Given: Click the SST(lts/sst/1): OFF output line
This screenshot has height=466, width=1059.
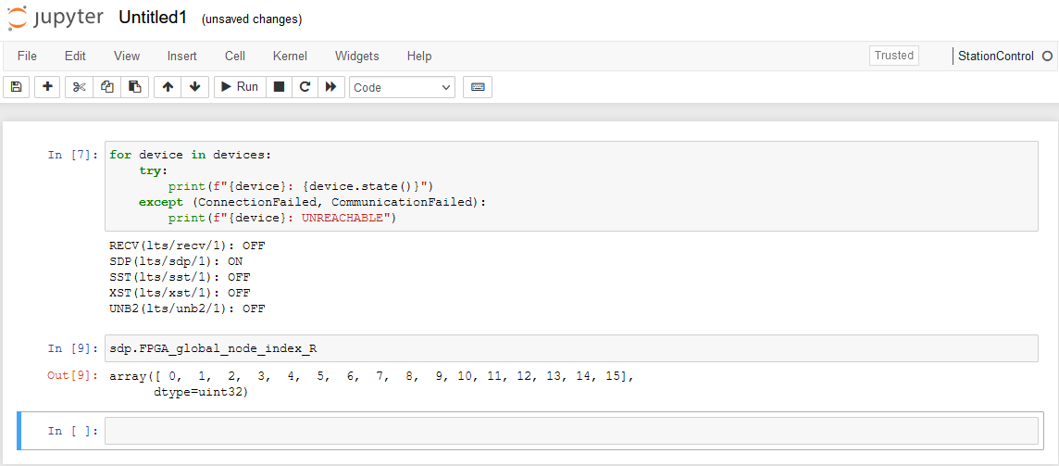Looking at the screenshot, I should (x=180, y=277).
